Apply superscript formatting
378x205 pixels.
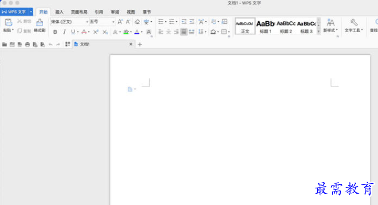(96, 32)
